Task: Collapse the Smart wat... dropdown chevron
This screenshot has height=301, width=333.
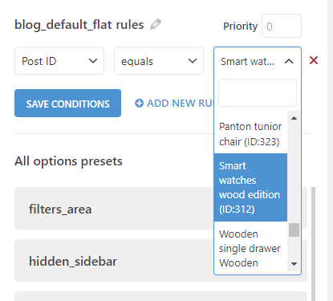Action: pyautogui.click(x=289, y=61)
